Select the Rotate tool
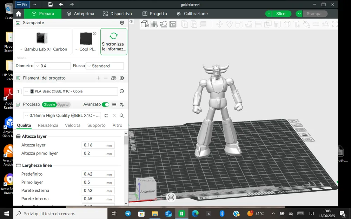This screenshot has height=219, width=351. (x=229, y=24)
